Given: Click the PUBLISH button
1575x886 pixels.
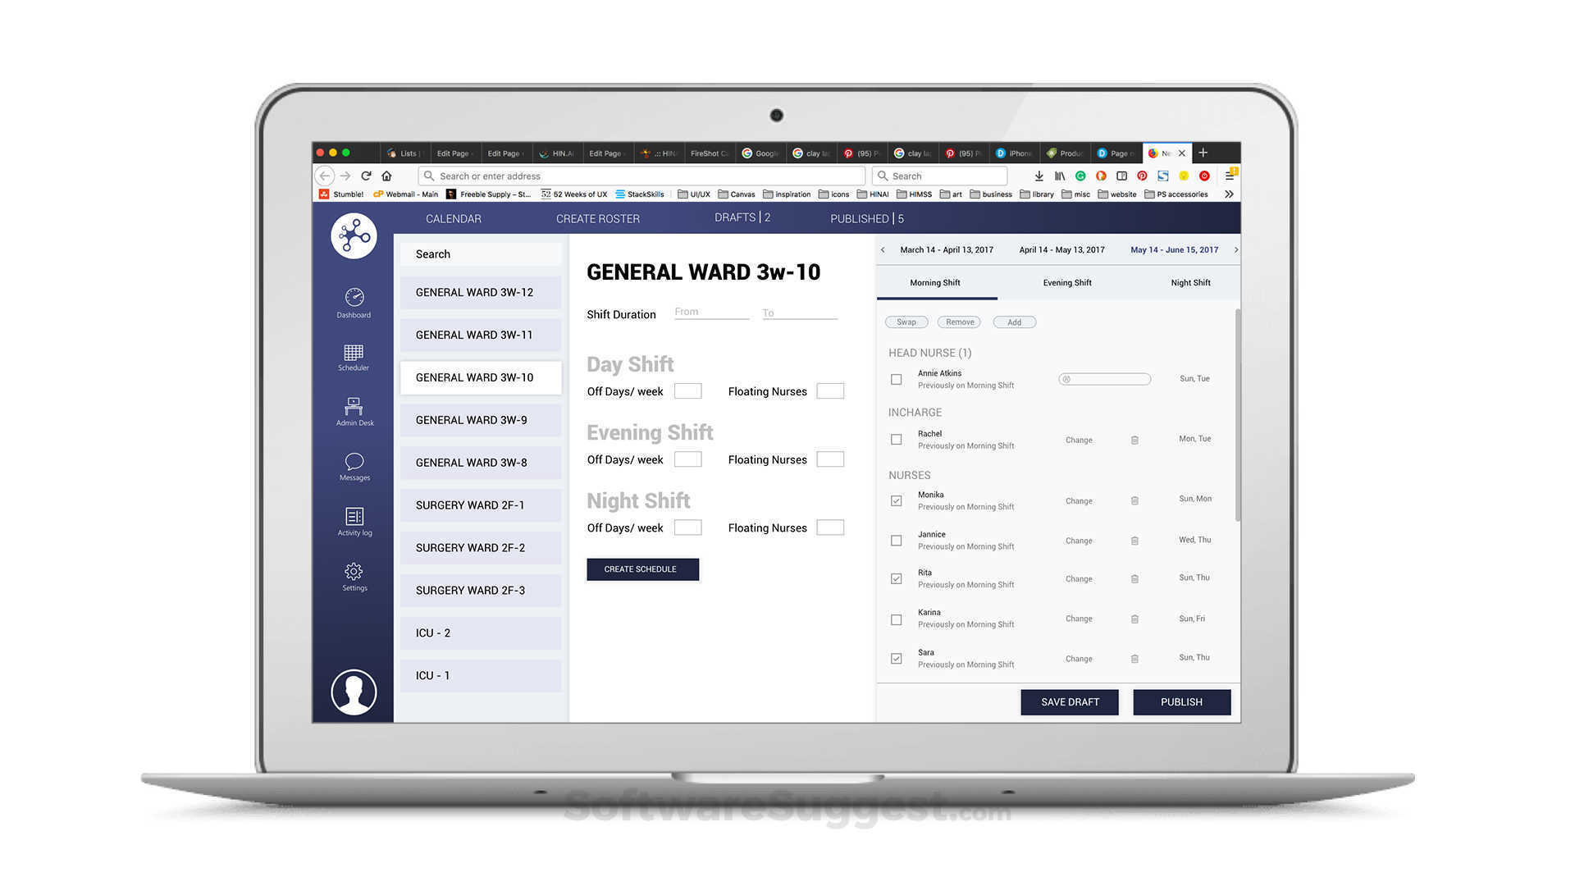Looking at the screenshot, I should pos(1182,701).
